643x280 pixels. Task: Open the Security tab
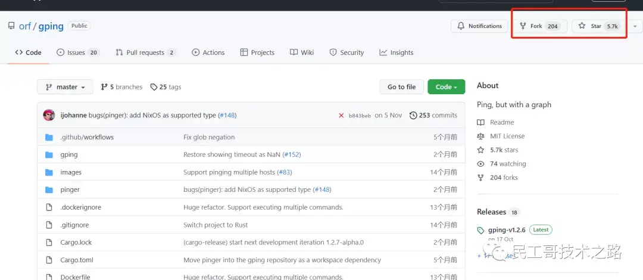click(347, 52)
